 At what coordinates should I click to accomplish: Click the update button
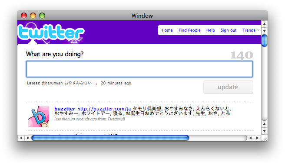(x=228, y=87)
